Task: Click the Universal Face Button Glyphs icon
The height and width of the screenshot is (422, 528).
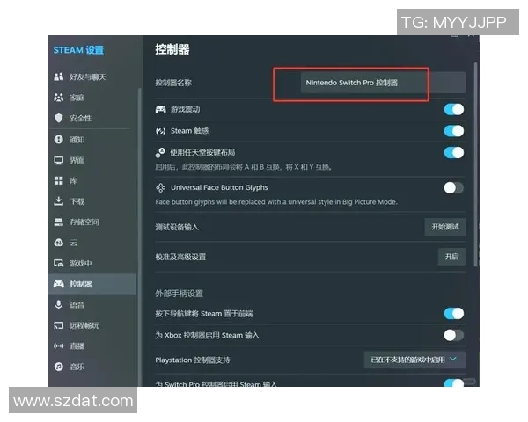Action: 161,187
